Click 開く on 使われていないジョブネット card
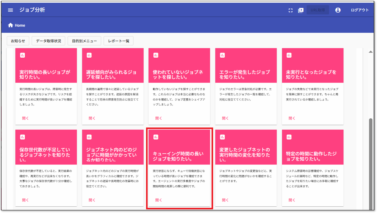 (159, 118)
